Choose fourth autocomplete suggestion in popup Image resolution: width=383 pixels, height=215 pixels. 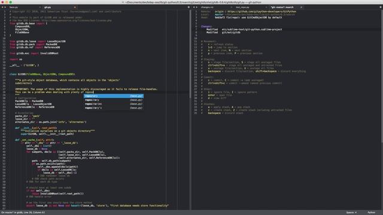(114, 107)
